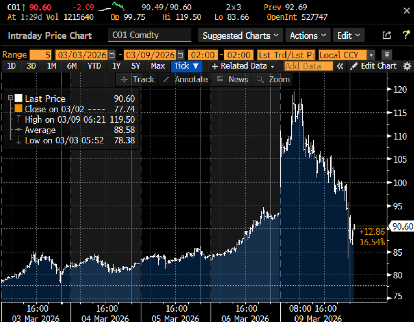Open the chart settings gear icon

407,66
